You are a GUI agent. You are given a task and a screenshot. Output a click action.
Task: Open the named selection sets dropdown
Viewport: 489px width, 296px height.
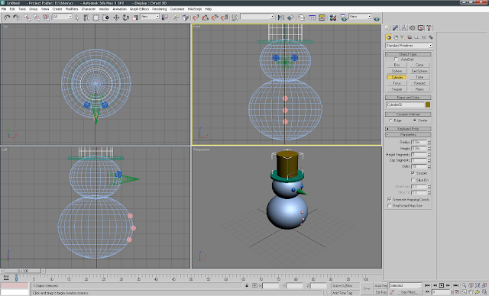pos(257,17)
